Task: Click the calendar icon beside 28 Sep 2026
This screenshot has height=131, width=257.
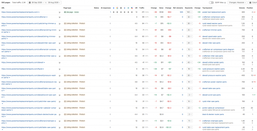Action: (x=29, y=3)
